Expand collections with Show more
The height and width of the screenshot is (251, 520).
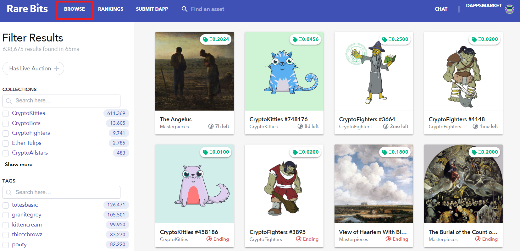coord(19,164)
